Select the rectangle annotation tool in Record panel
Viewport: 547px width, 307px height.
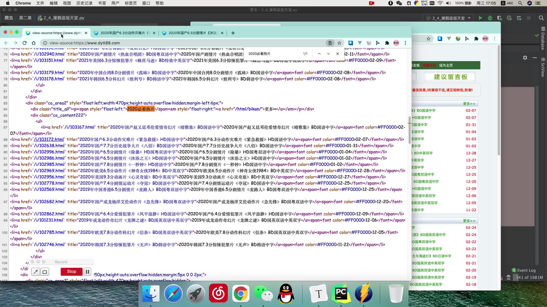tap(45, 272)
